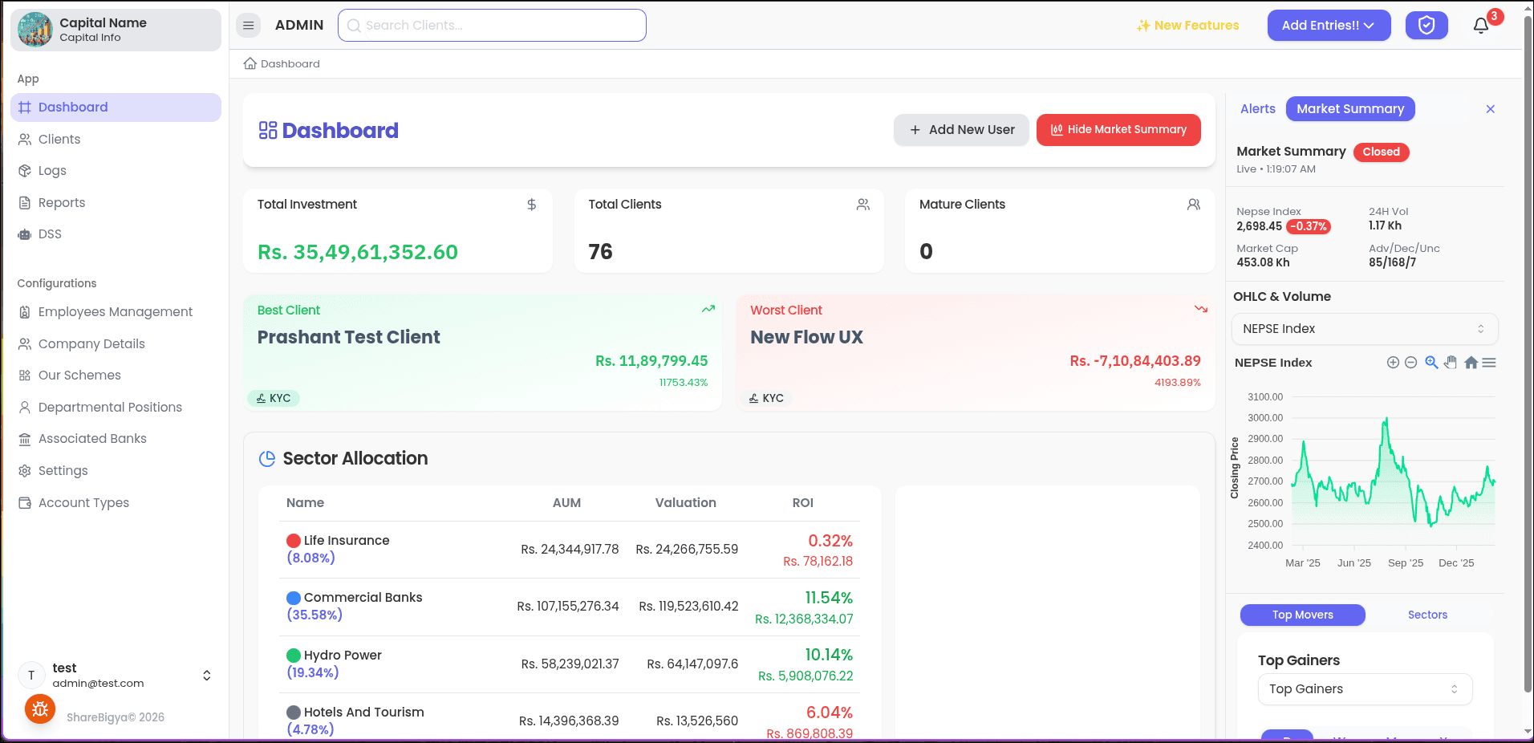Activate the pan tool on the chart
Screen dimensions: 1534x743
tap(1451, 363)
